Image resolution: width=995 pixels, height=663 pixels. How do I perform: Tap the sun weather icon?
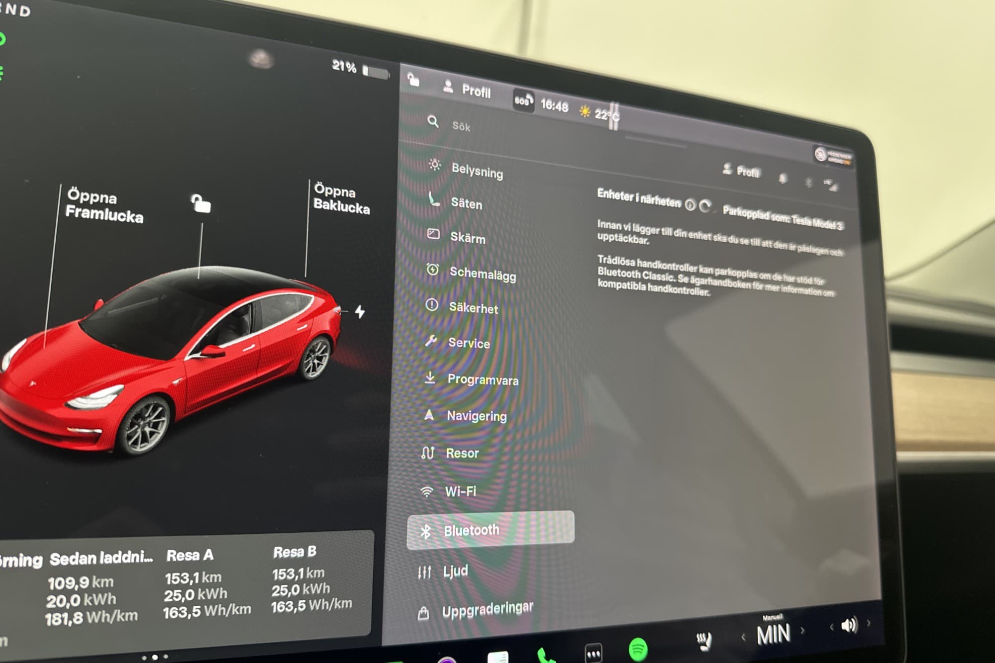(585, 111)
